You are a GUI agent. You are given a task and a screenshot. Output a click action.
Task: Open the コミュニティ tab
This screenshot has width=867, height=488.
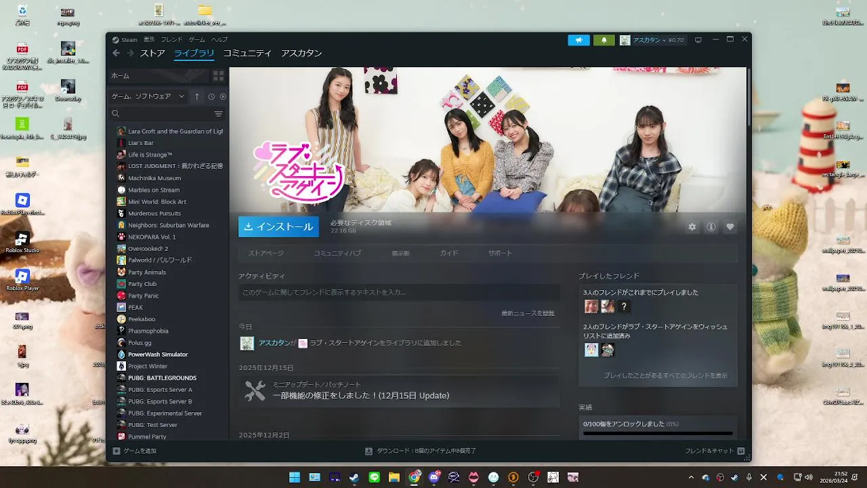(x=247, y=54)
